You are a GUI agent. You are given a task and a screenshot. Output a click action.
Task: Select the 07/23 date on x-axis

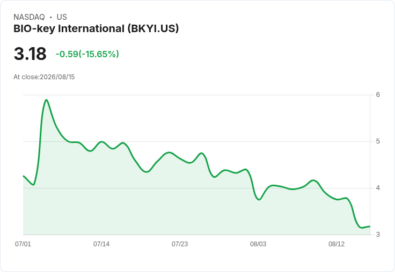tap(180, 244)
